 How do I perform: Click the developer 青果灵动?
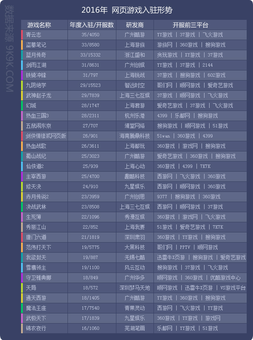pos(135,308)
